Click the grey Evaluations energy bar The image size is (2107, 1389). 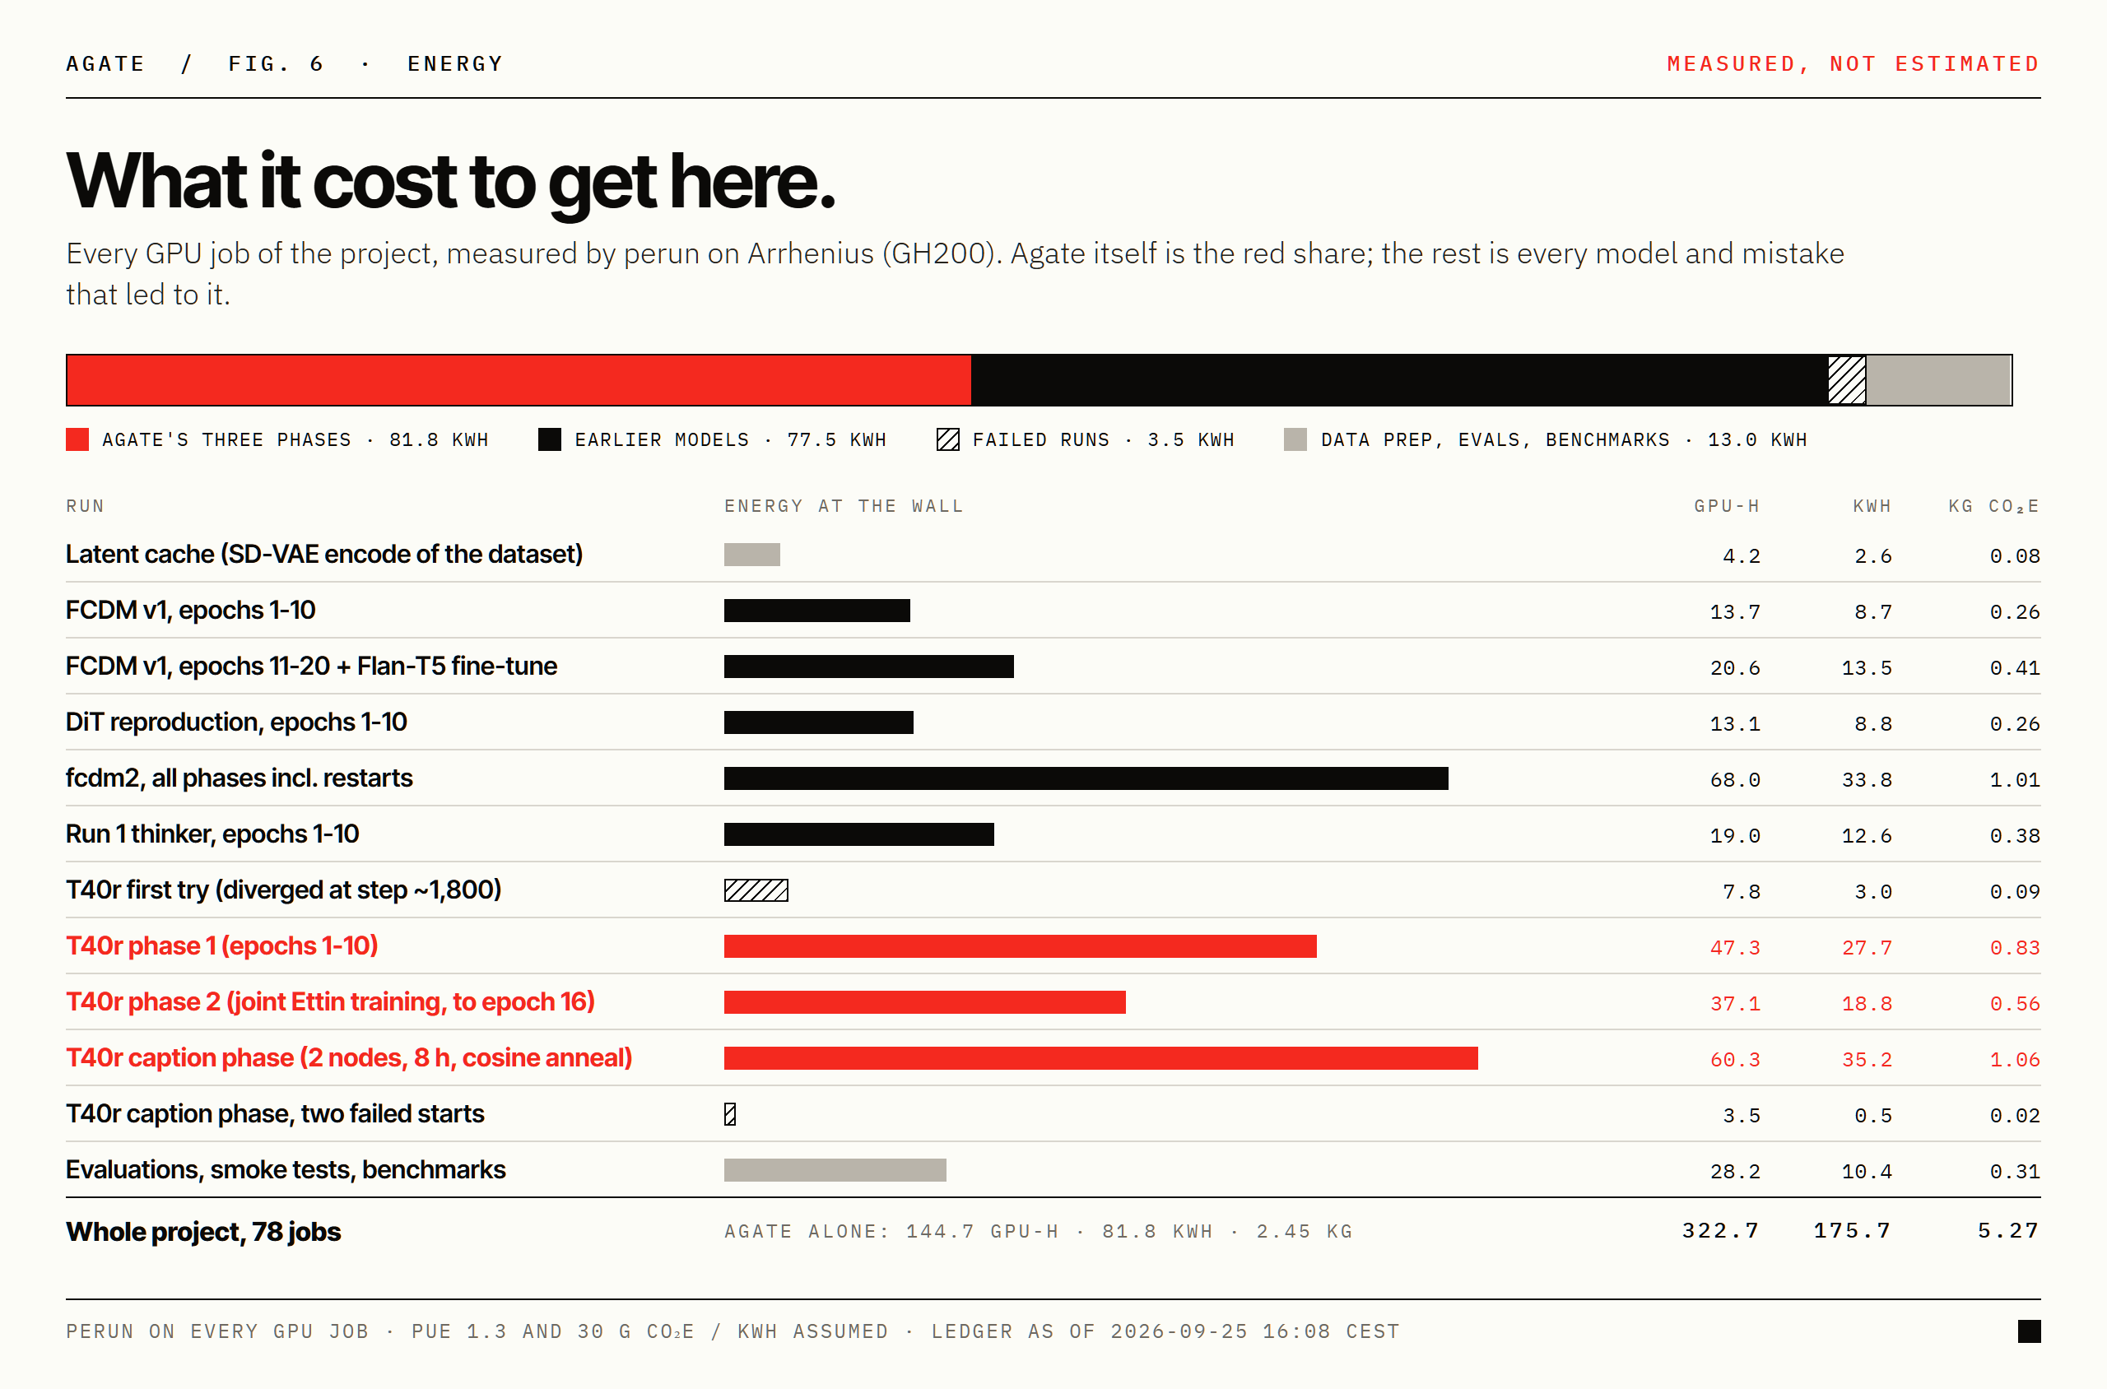pyautogui.click(x=835, y=1170)
